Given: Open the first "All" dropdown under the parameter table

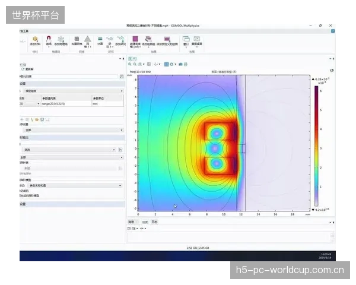Looking at the screenshot, I should tap(74, 130).
